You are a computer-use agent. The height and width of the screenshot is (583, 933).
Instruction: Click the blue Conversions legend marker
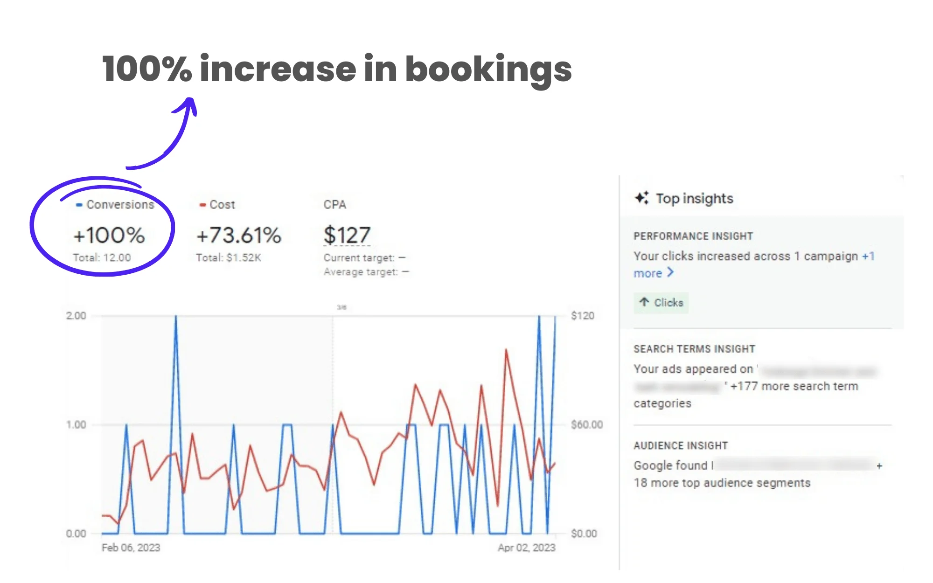coord(78,204)
